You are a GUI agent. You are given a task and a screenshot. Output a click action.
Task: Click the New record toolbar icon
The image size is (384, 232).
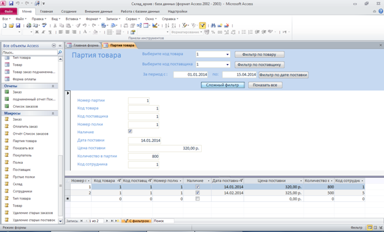(220, 25)
